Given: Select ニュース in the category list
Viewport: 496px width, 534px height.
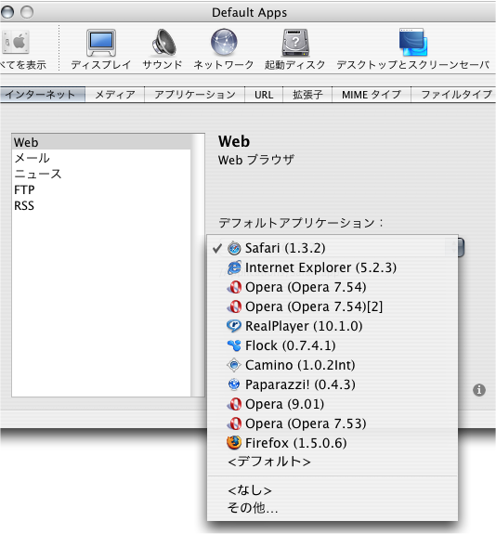Looking at the screenshot, I should point(101,174).
